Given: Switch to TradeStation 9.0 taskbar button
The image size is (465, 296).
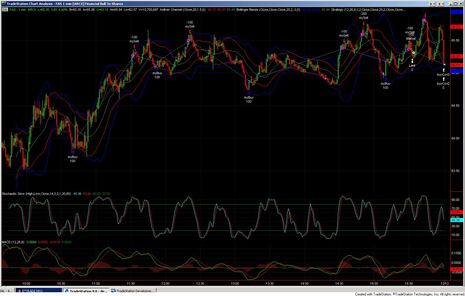Looking at the screenshot, I should point(86,291).
